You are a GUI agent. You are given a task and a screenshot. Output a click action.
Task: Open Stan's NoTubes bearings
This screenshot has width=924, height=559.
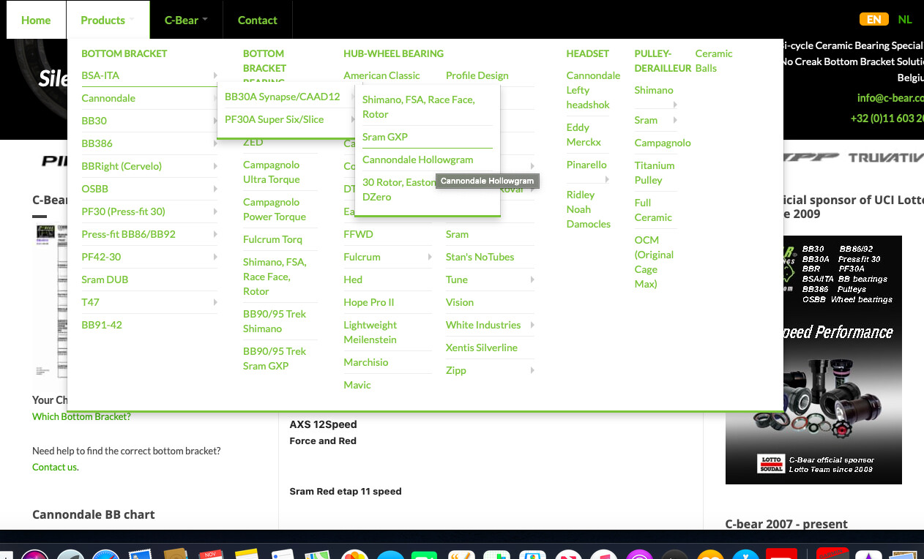tap(480, 257)
